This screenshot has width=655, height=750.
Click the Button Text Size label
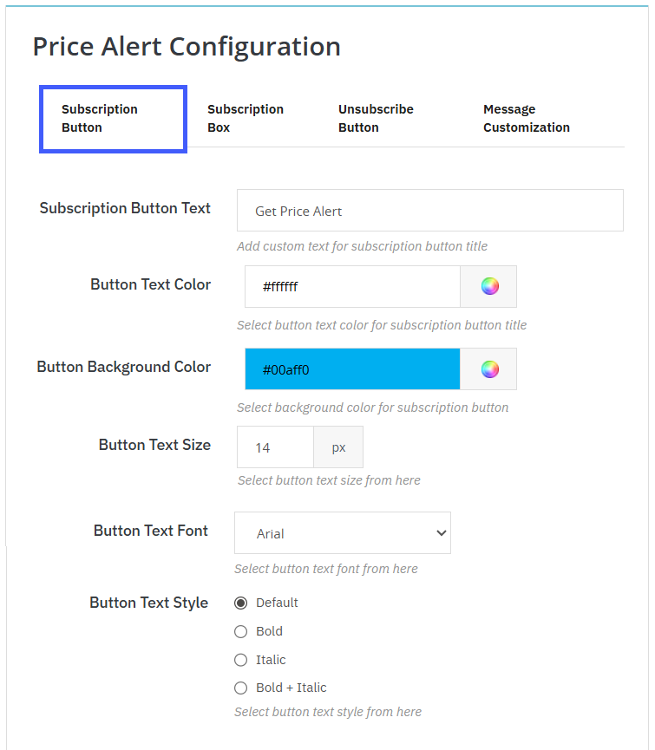[x=154, y=445]
